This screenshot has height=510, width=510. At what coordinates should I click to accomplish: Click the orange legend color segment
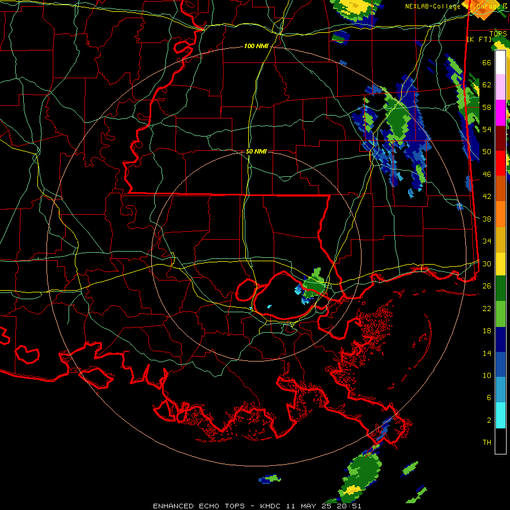tap(500, 214)
